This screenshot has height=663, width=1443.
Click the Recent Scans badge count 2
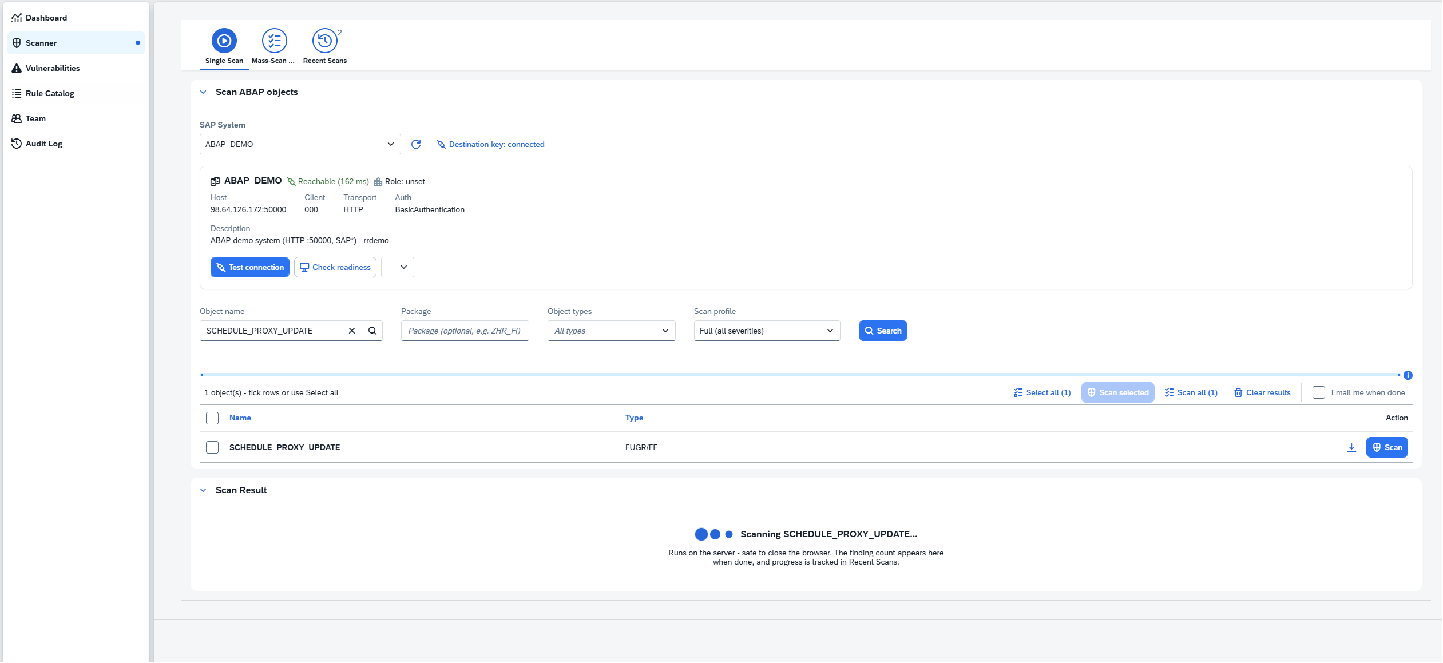[x=340, y=33]
